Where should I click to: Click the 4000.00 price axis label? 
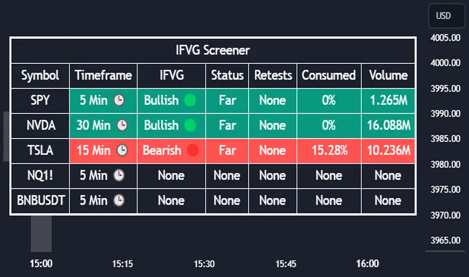coord(446,63)
